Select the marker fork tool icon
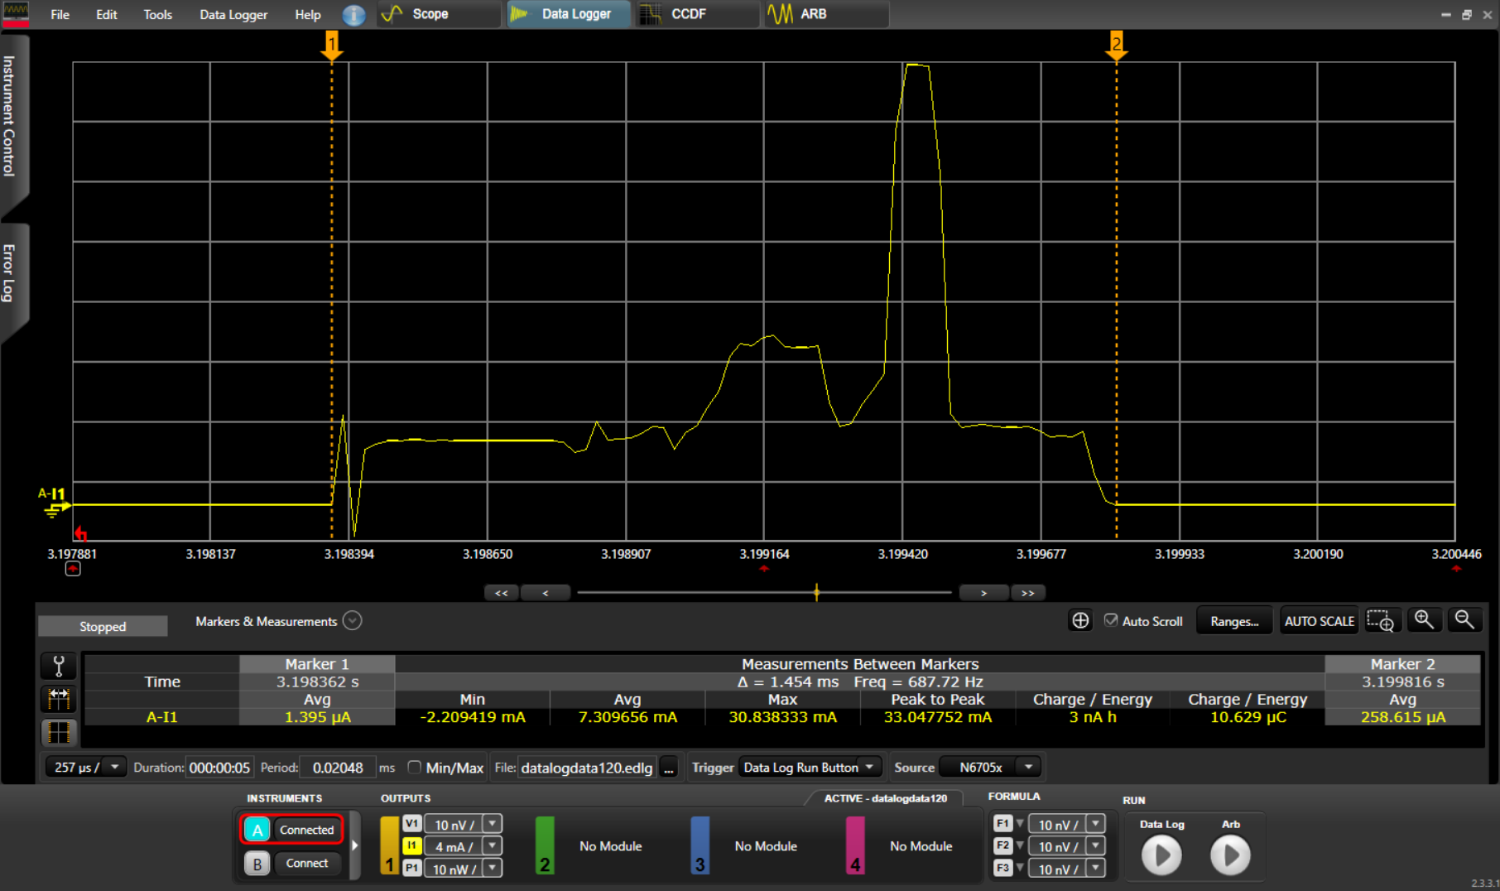The height and width of the screenshot is (891, 1500). coord(59,667)
